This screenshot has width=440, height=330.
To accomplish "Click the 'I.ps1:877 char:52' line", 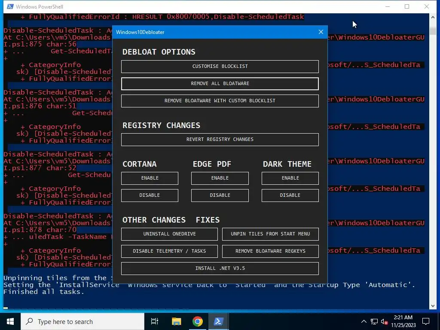I will tap(40, 168).
